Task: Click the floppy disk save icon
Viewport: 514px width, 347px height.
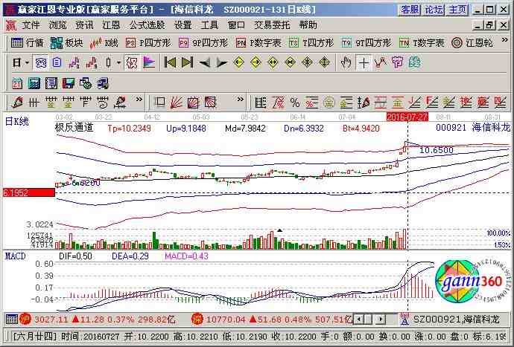Action: click(69, 83)
